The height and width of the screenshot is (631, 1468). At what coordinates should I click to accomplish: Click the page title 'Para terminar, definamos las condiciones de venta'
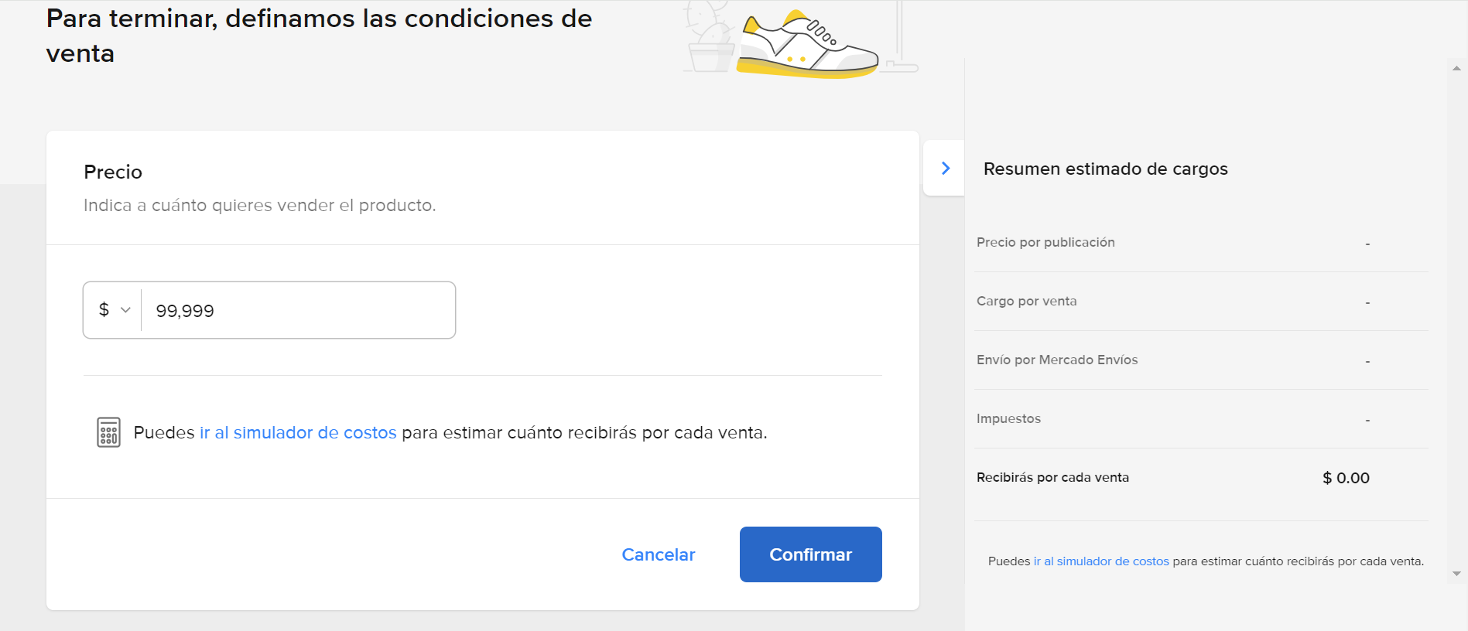[319, 36]
